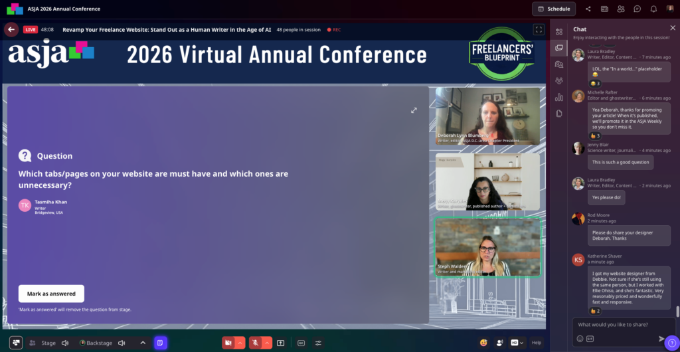Open Laura Bradley's avatar at 7 minutes ago
680x352 pixels.
click(578, 55)
